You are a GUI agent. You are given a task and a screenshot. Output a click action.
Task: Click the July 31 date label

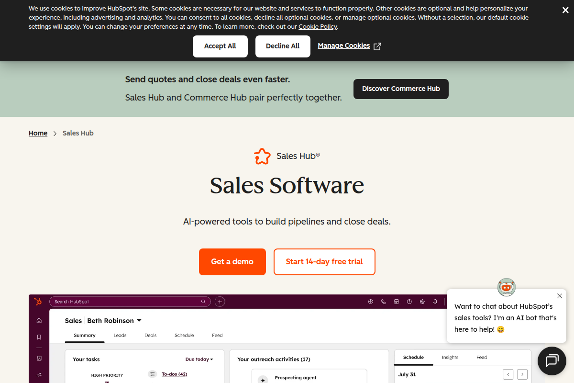[x=407, y=375]
